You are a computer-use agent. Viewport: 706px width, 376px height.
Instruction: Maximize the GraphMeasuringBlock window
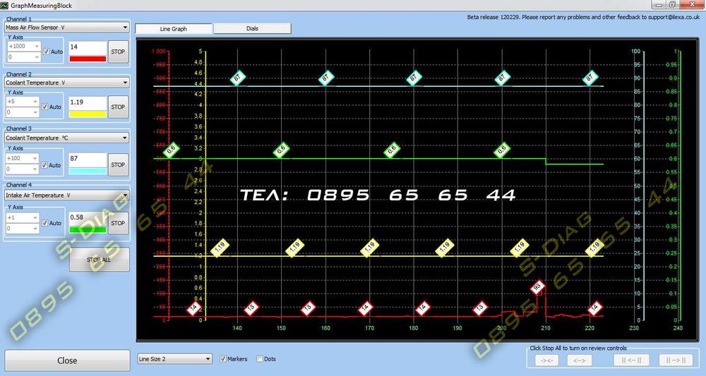point(672,4)
